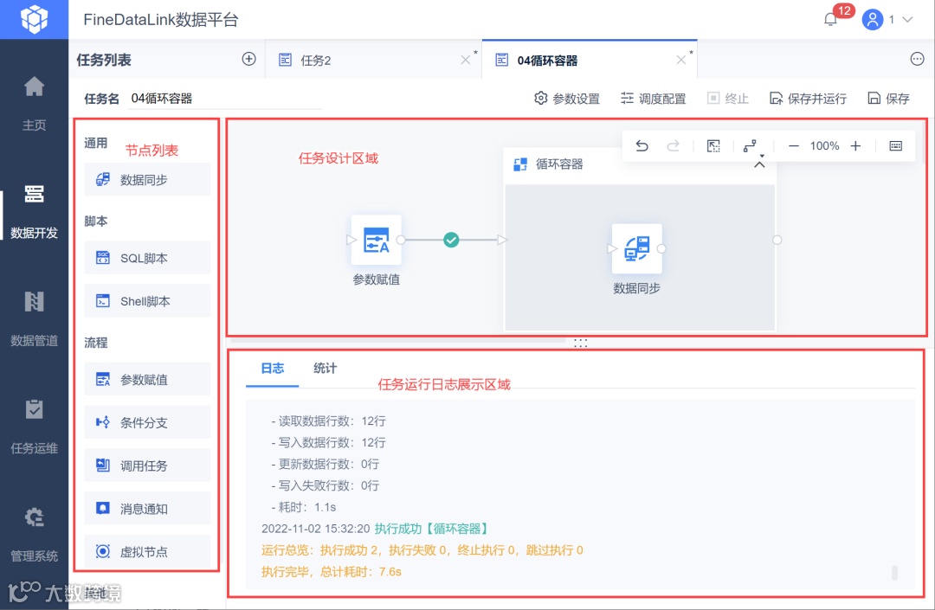The image size is (935, 610).
Task: Open the auto-layout dropdown icon
Action: point(751,146)
